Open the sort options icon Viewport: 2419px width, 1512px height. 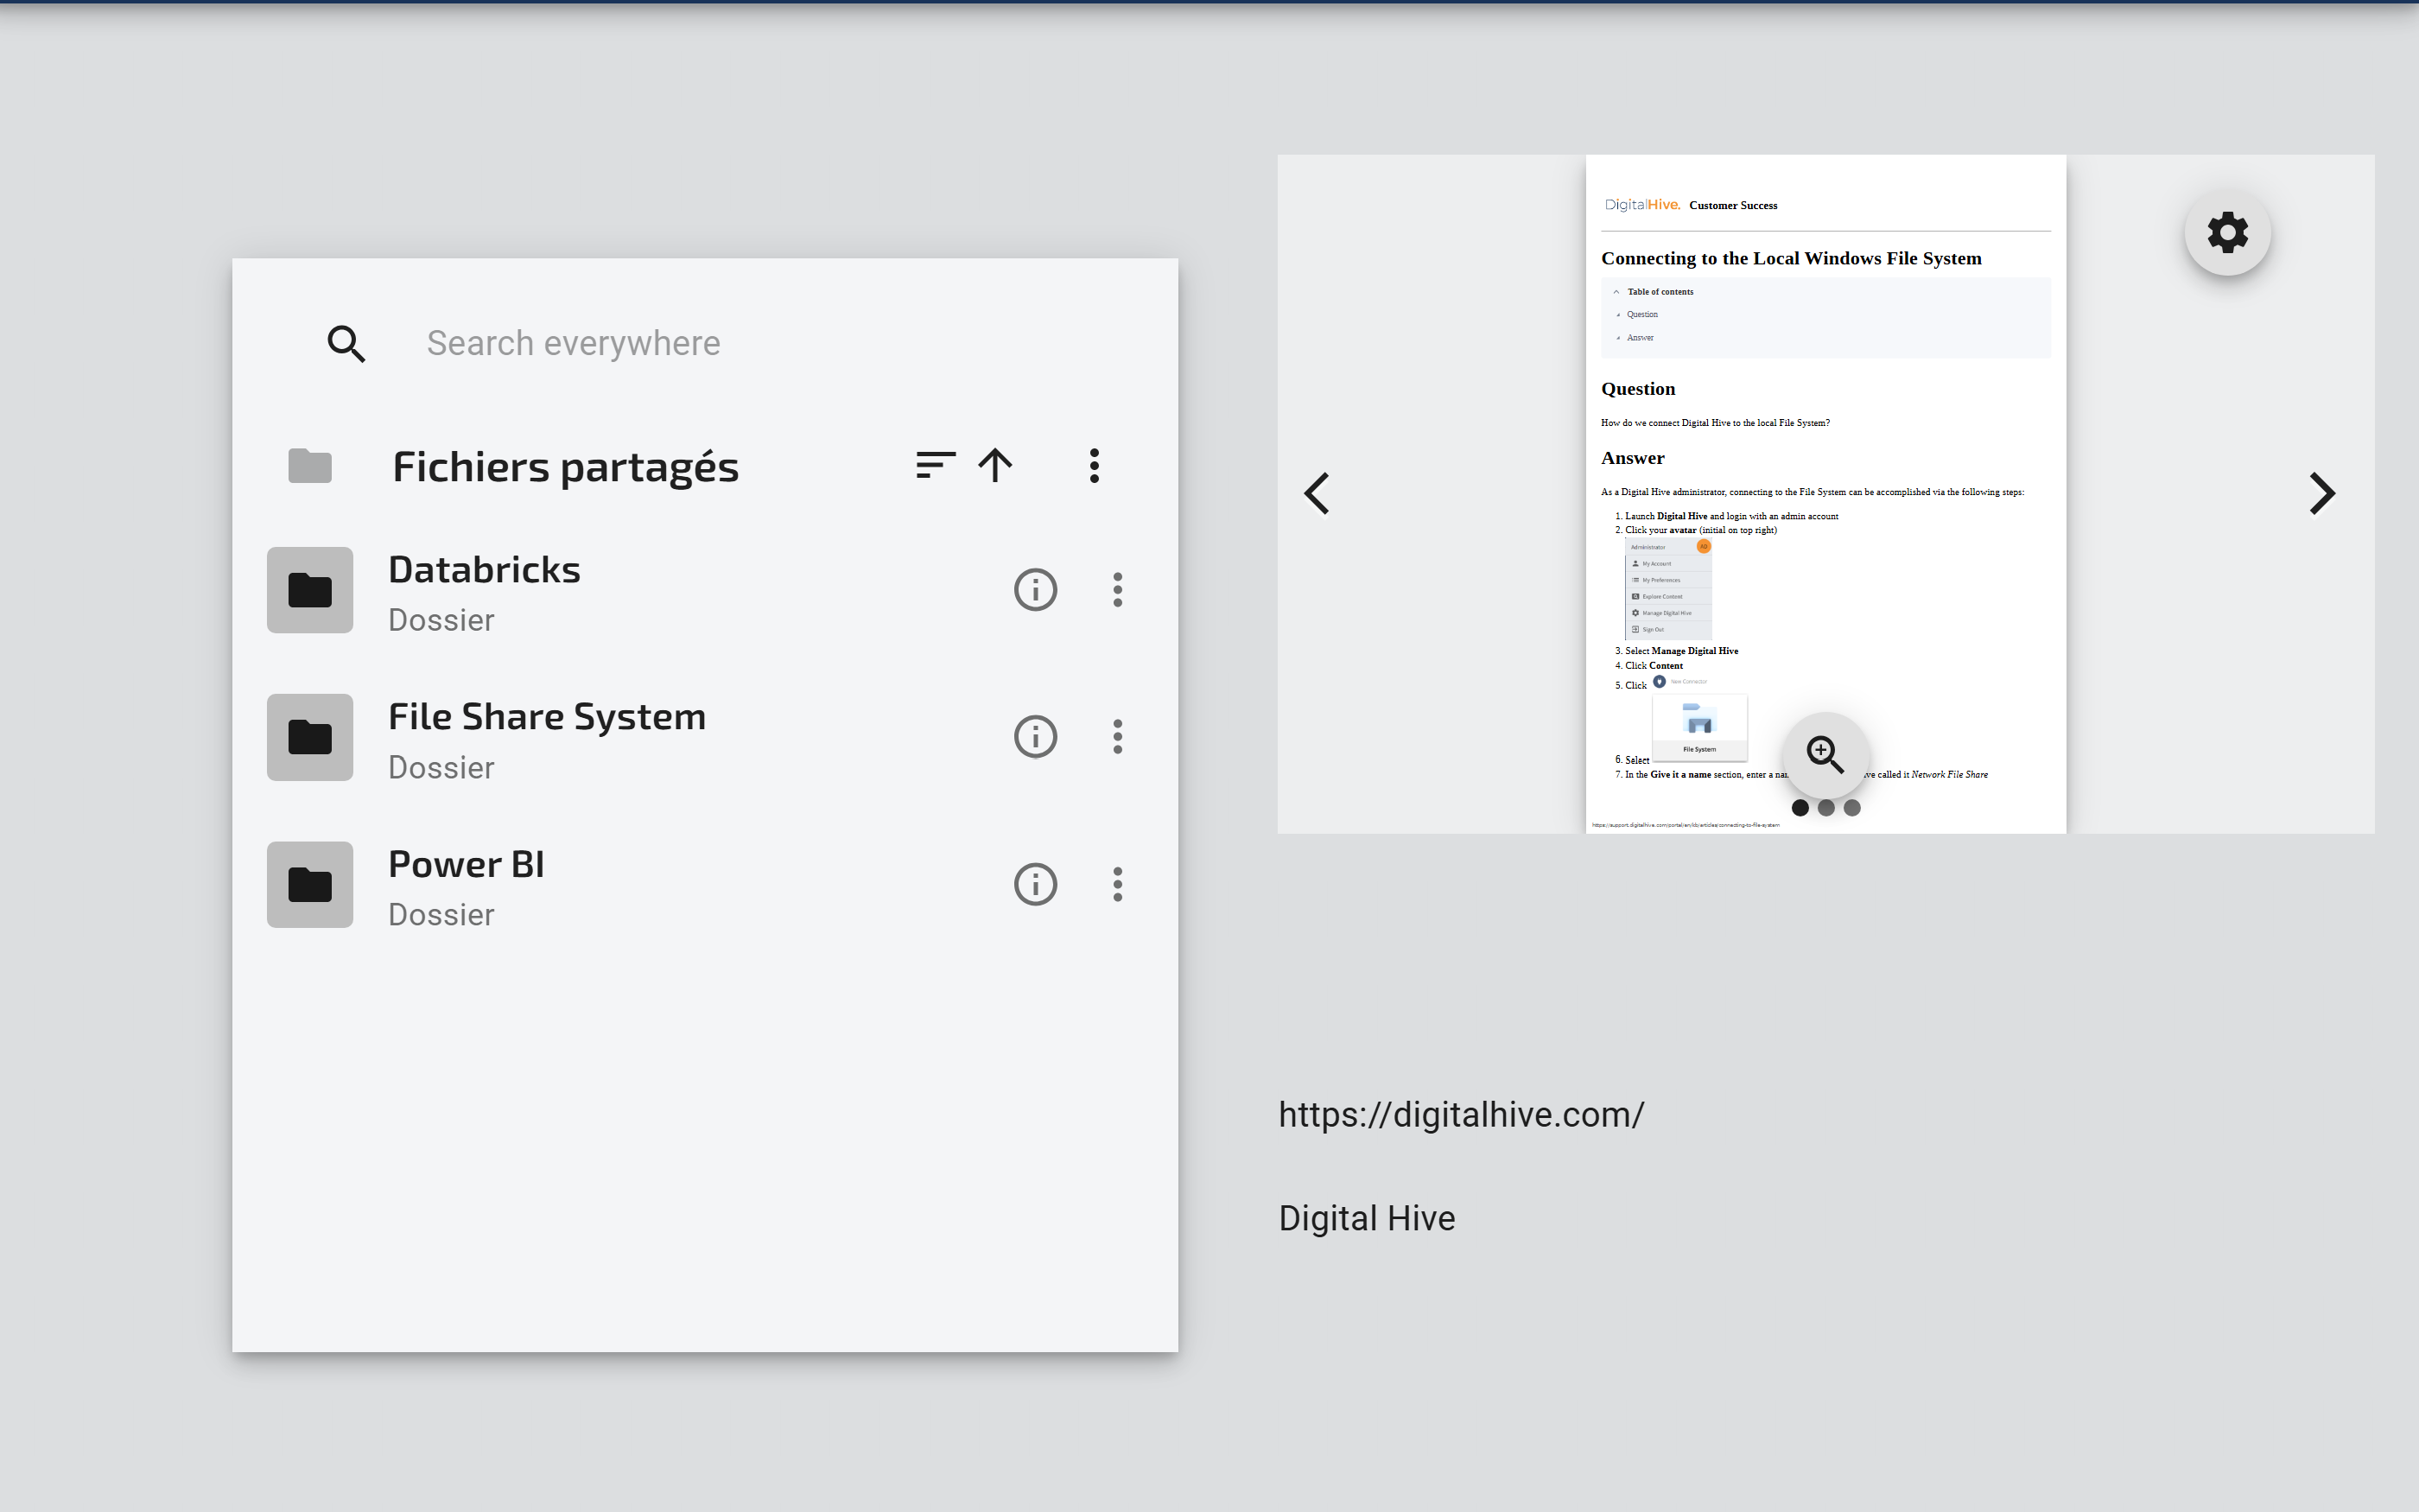pos(935,465)
